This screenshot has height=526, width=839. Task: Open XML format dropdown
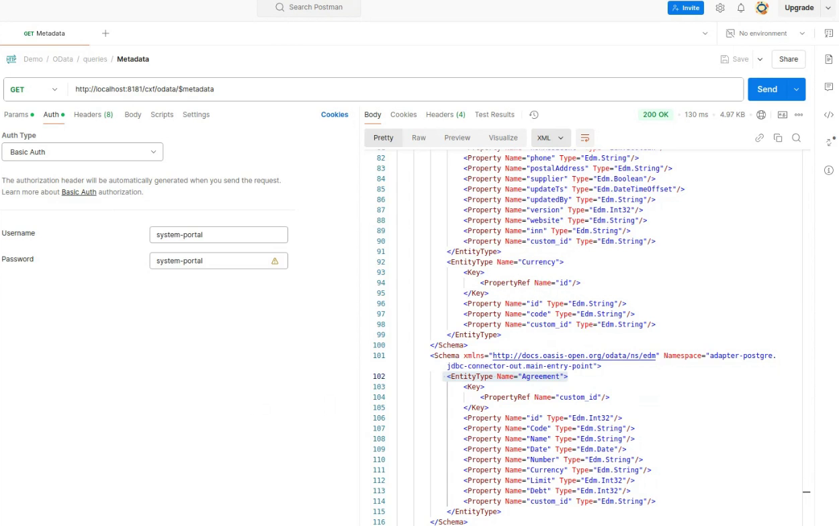tap(551, 138)
